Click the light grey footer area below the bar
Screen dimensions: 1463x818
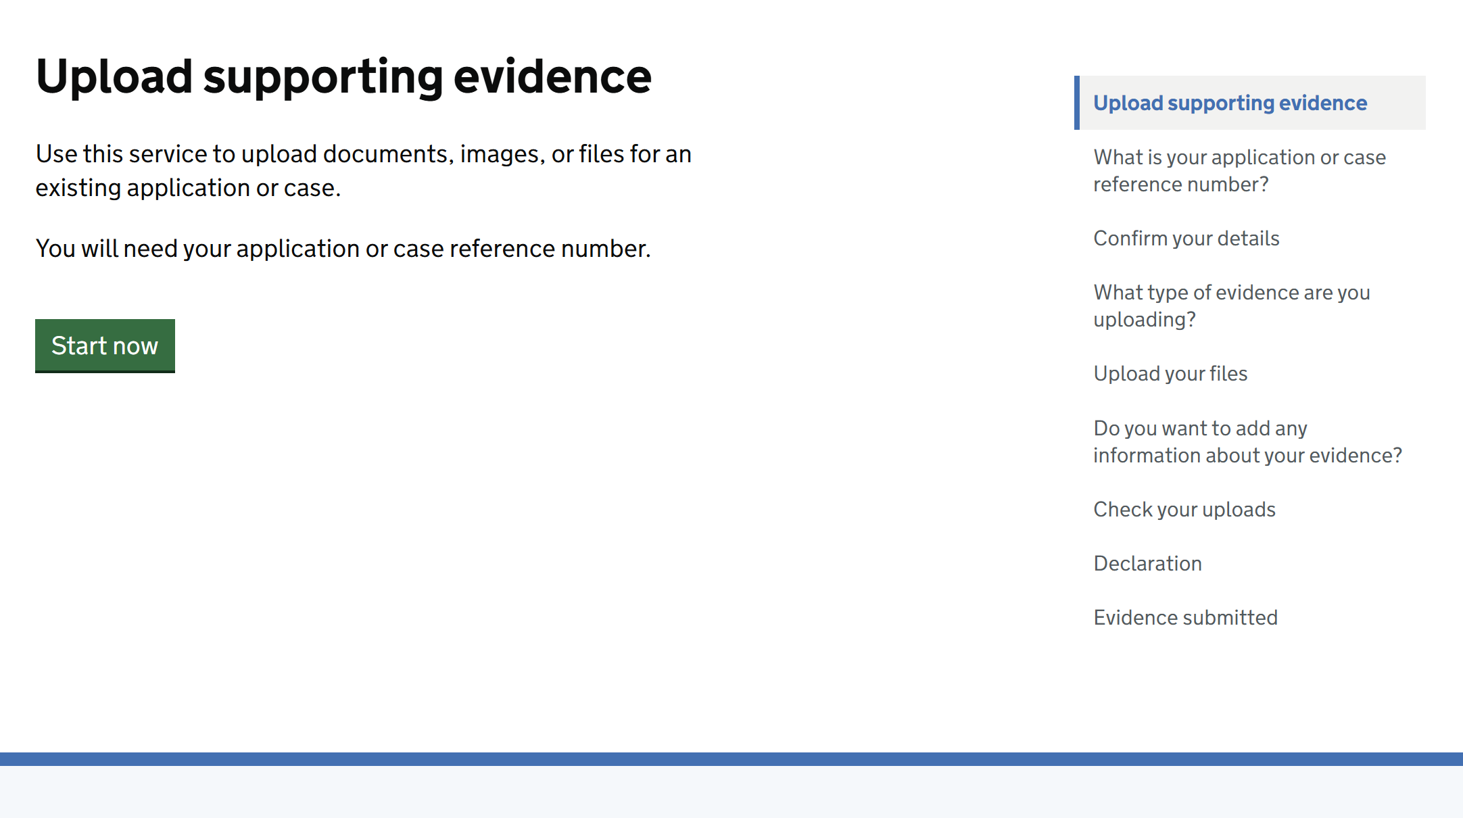click(731, 792)
